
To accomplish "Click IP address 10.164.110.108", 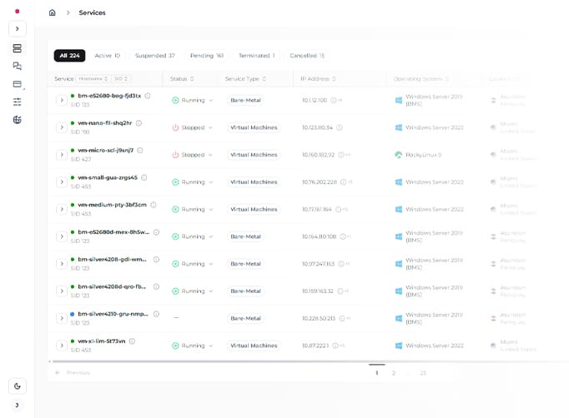I will [319, 236].
